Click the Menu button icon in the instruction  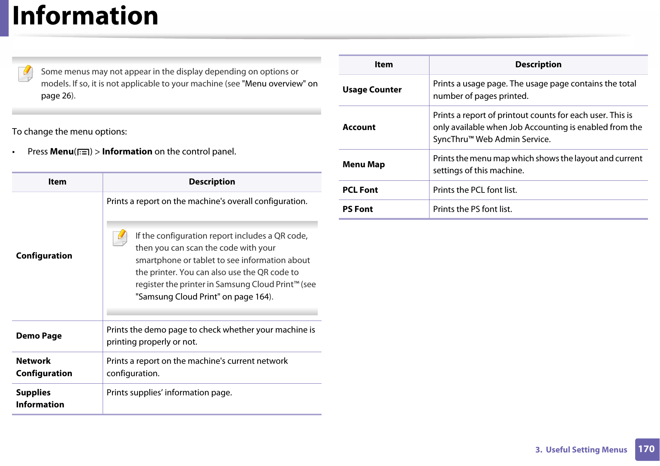83,152
